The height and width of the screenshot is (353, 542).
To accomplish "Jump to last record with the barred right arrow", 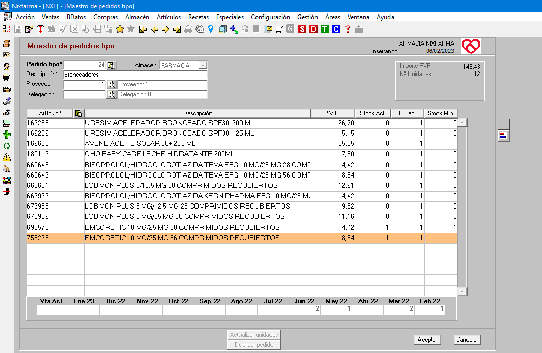I will click(x=177, y=30).
